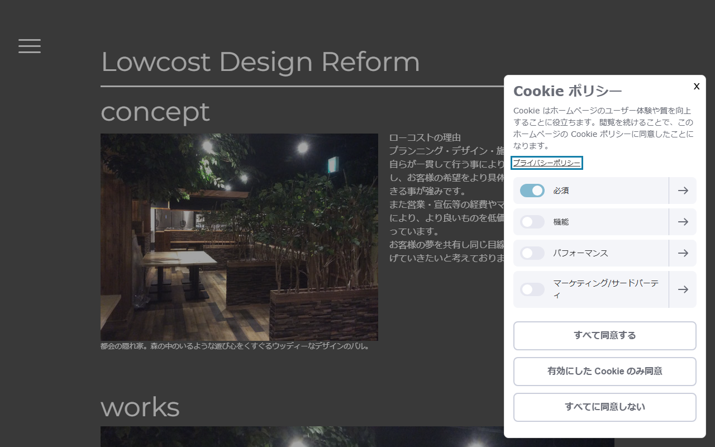Expand details arrow for 機能
The image size is (715, 447).
click(683, 222)
